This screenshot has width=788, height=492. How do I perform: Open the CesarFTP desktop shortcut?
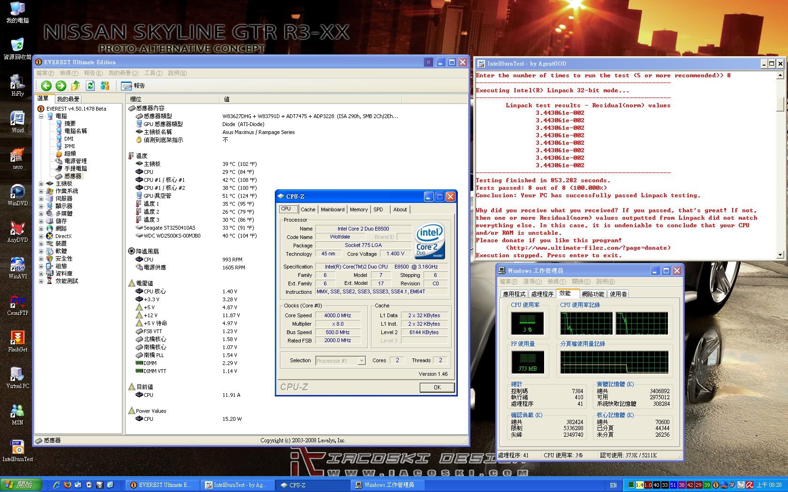click(x=17, y=305)
